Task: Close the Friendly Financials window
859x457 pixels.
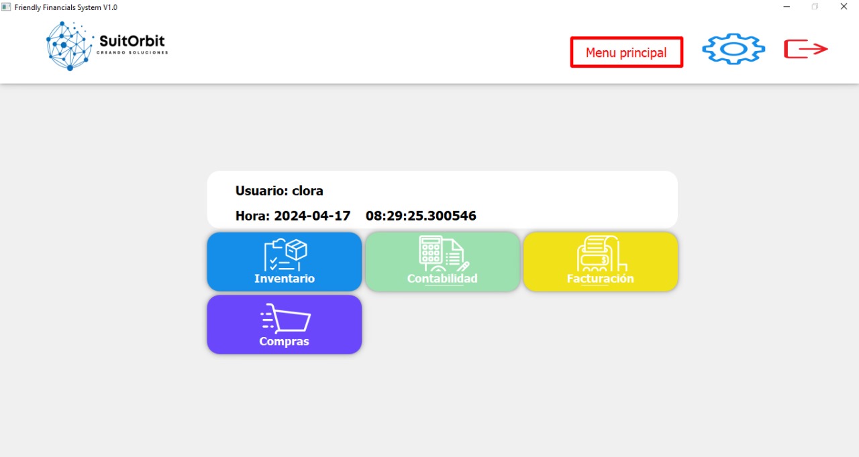Action: point(844,7)
